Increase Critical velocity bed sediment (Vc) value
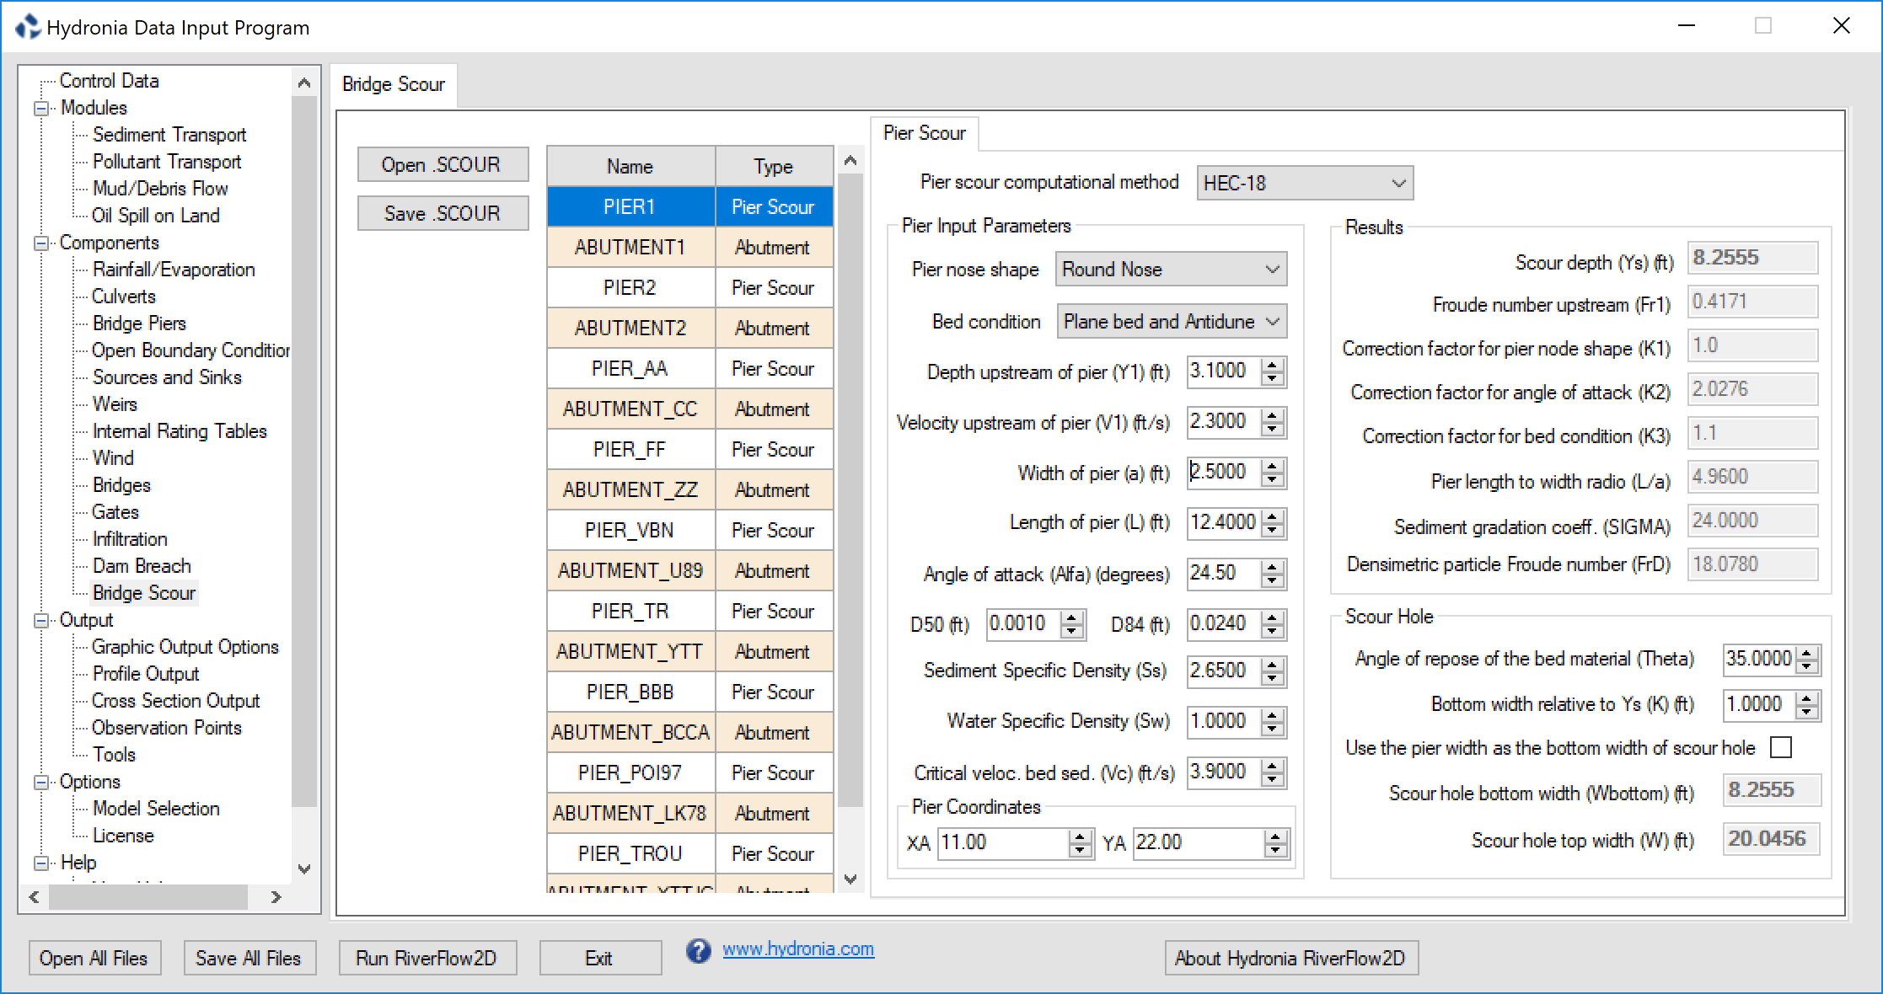Image resolution: width=1883 pixels, height=994 pixels. tap(1273, 766)
